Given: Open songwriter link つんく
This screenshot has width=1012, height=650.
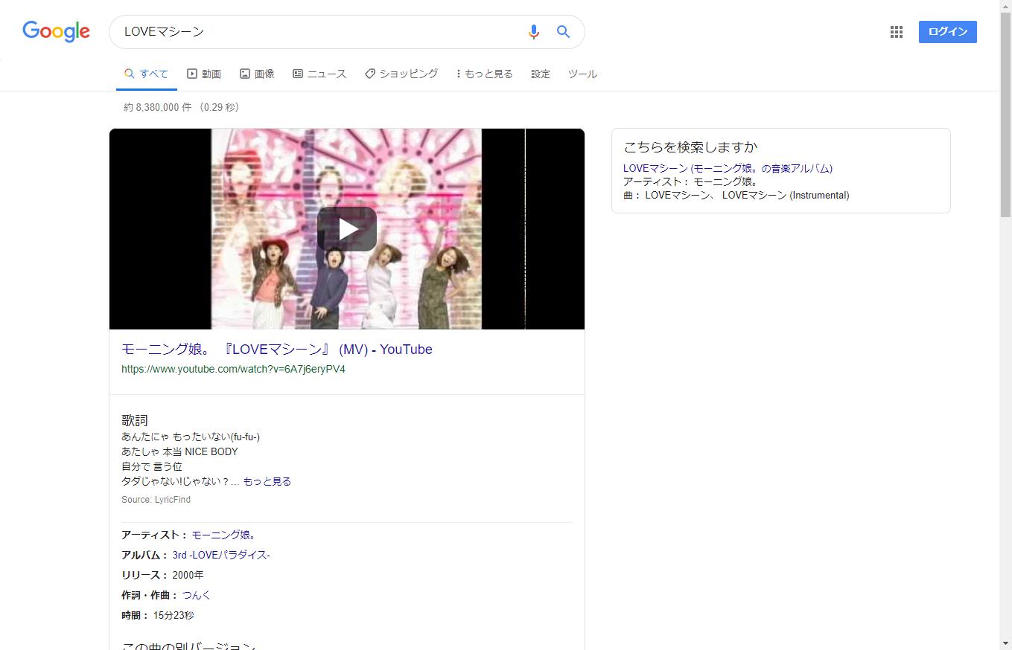Looking at the screenshot, I should (x=197, y=595).
